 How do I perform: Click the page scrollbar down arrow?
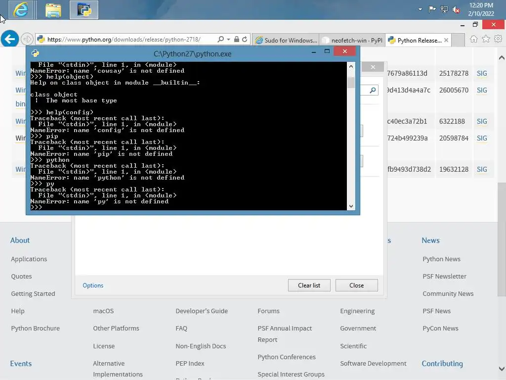click(502, 369)
